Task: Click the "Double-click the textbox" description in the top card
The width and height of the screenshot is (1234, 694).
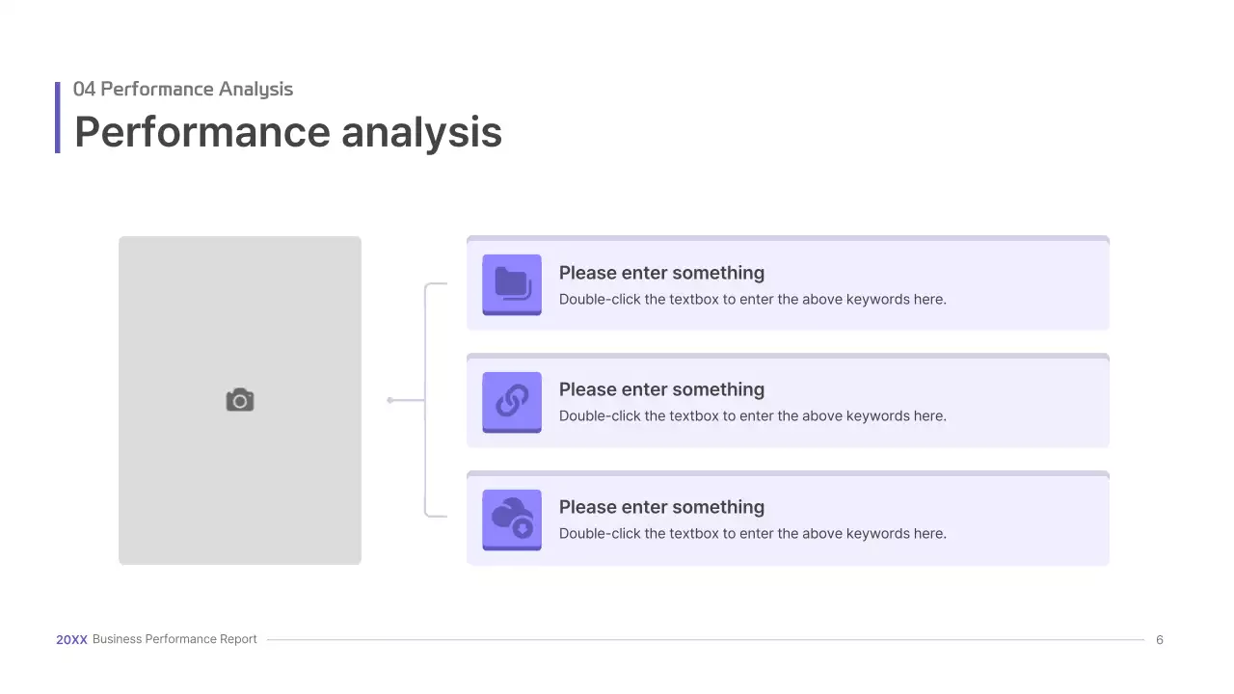Action: coord(752,300)
